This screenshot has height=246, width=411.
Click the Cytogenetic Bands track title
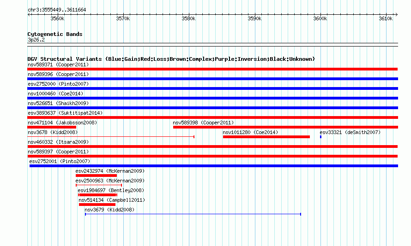[55, 34]
